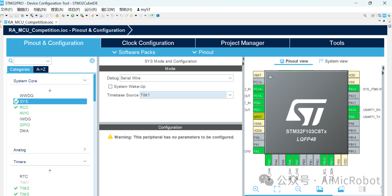Viewport: 392px width, 196px height.
Task: Select WWDG in System Core
Action: click(26, 95)
